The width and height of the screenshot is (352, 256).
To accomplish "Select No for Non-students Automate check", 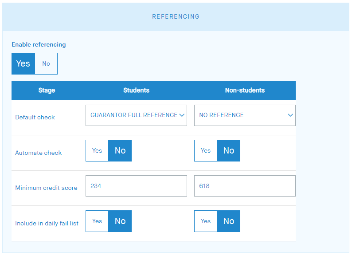I will pyautogui.click(x=229, y=151).
